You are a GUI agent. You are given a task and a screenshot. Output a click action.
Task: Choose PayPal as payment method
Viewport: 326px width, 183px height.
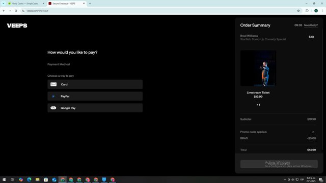(95, 96)
